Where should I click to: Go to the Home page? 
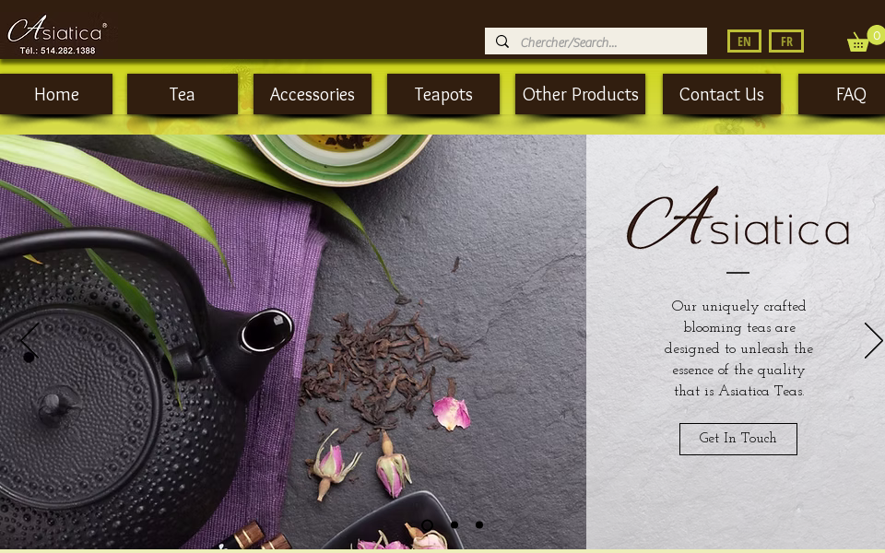(x=56, y=94)
